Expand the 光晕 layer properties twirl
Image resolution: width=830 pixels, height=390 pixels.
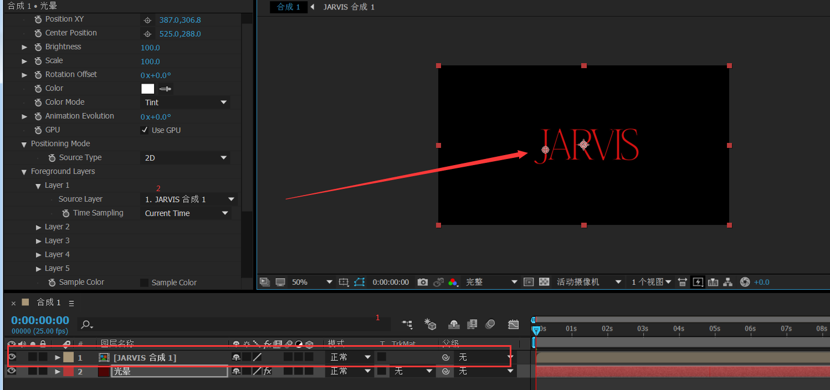point(58,371)
